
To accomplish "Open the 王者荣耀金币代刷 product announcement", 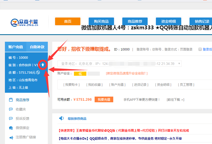I will (x=123, y=131).
